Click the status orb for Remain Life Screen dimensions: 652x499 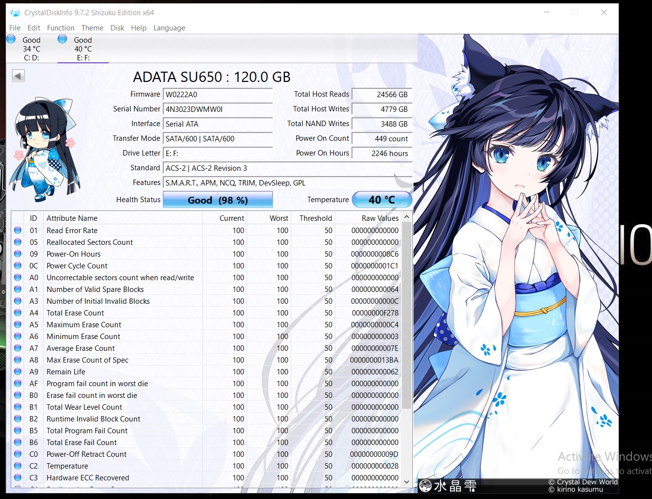[x=18, y=371]
